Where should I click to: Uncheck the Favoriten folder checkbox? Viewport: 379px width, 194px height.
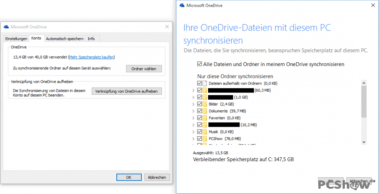coord(200,118)
